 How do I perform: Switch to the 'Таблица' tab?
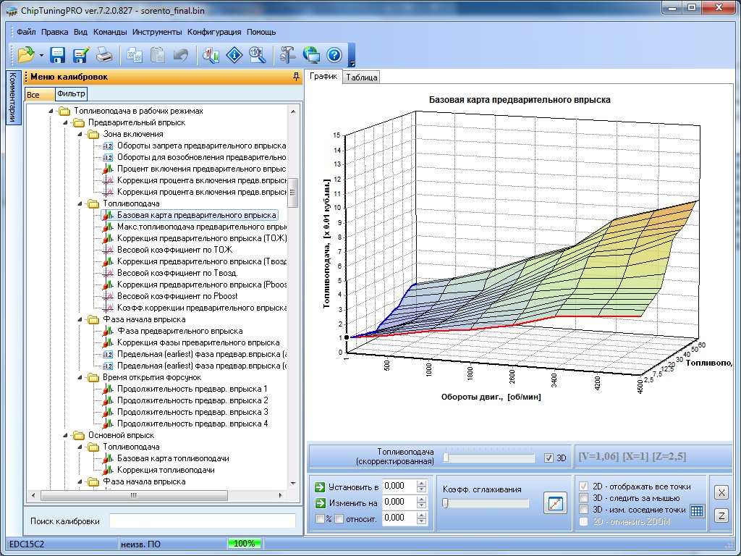pos(361,77)
